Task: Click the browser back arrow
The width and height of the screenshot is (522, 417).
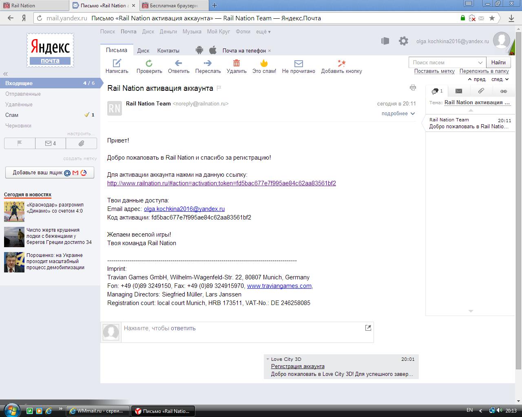Action: coord(11,18)
